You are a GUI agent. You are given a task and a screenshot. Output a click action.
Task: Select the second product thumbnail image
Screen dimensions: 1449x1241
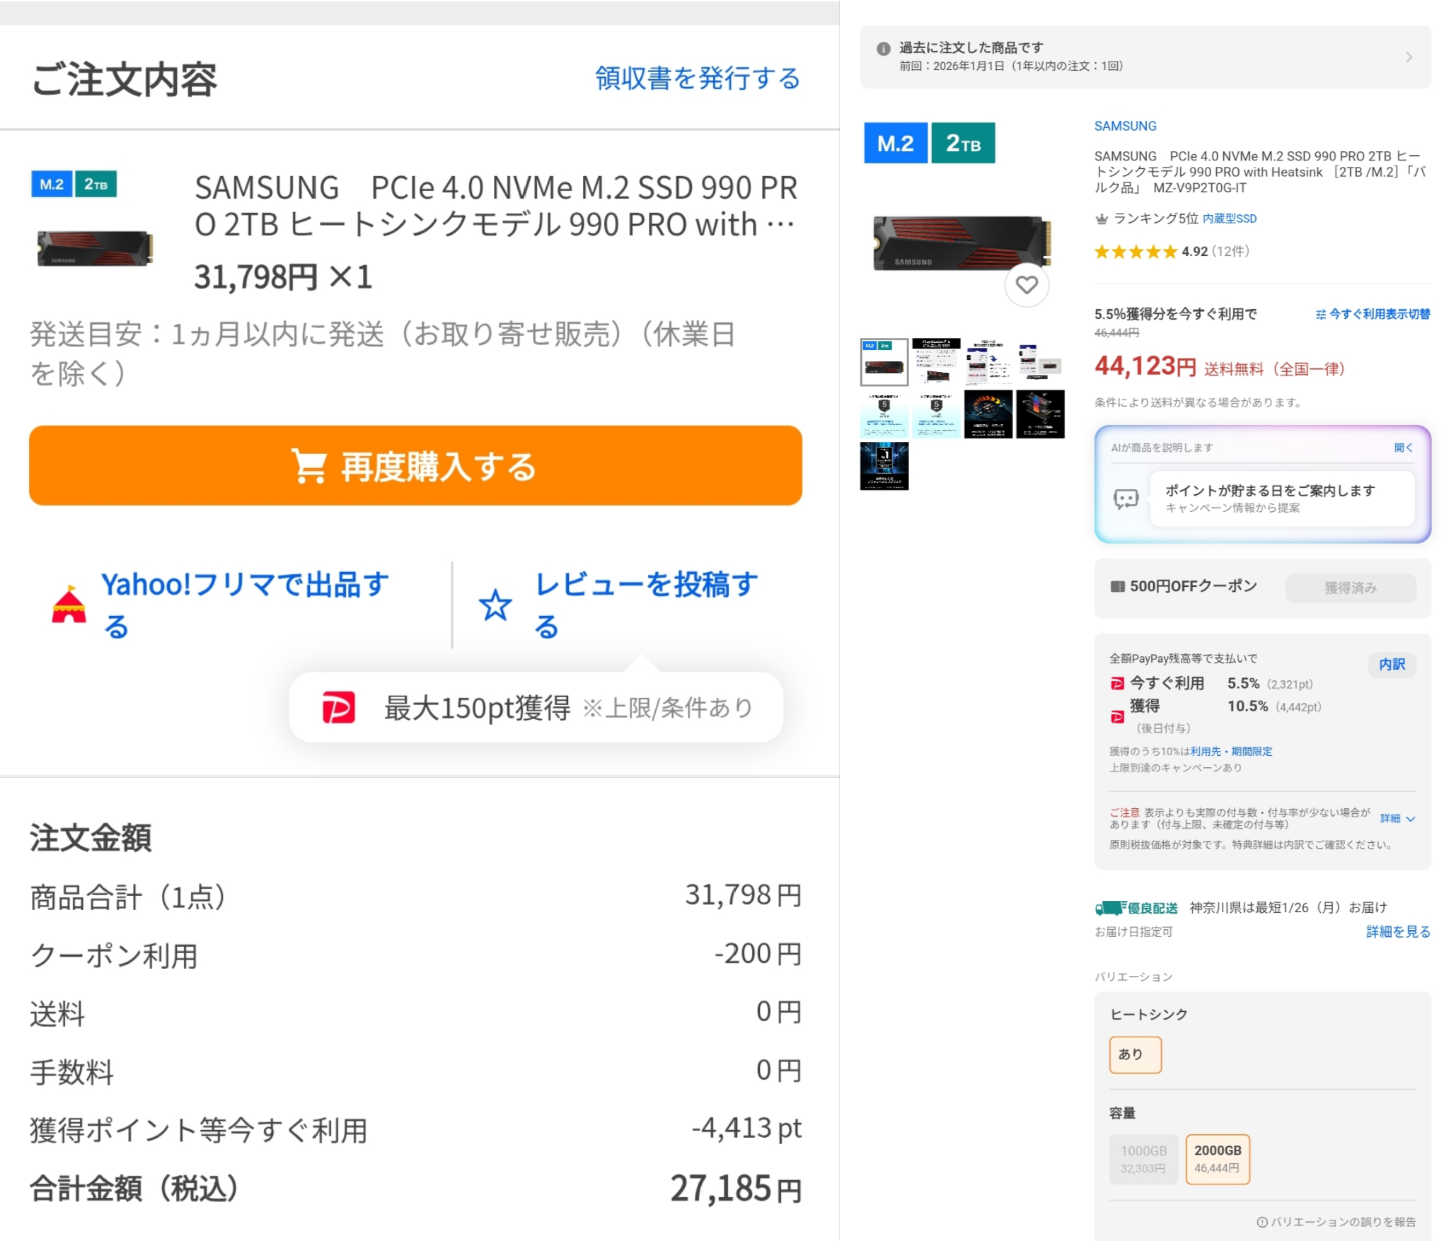click(x=936, y=361)
